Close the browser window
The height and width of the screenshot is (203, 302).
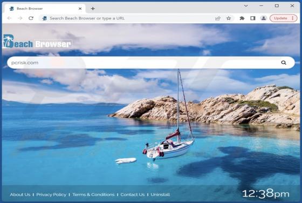(x=292, y=6)
